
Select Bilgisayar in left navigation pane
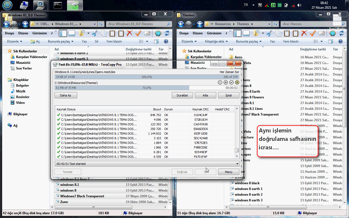(20, 114)
